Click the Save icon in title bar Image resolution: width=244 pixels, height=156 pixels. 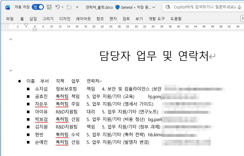click(x=49, y=7)
